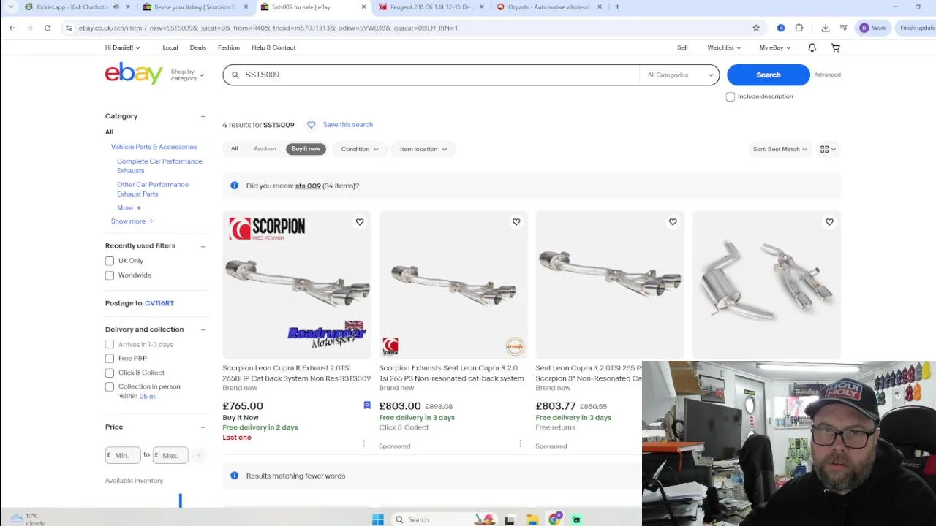Select the Buy it now filter
The height and width of the screenshot is (526, 936).
click(x=306, y=149)
